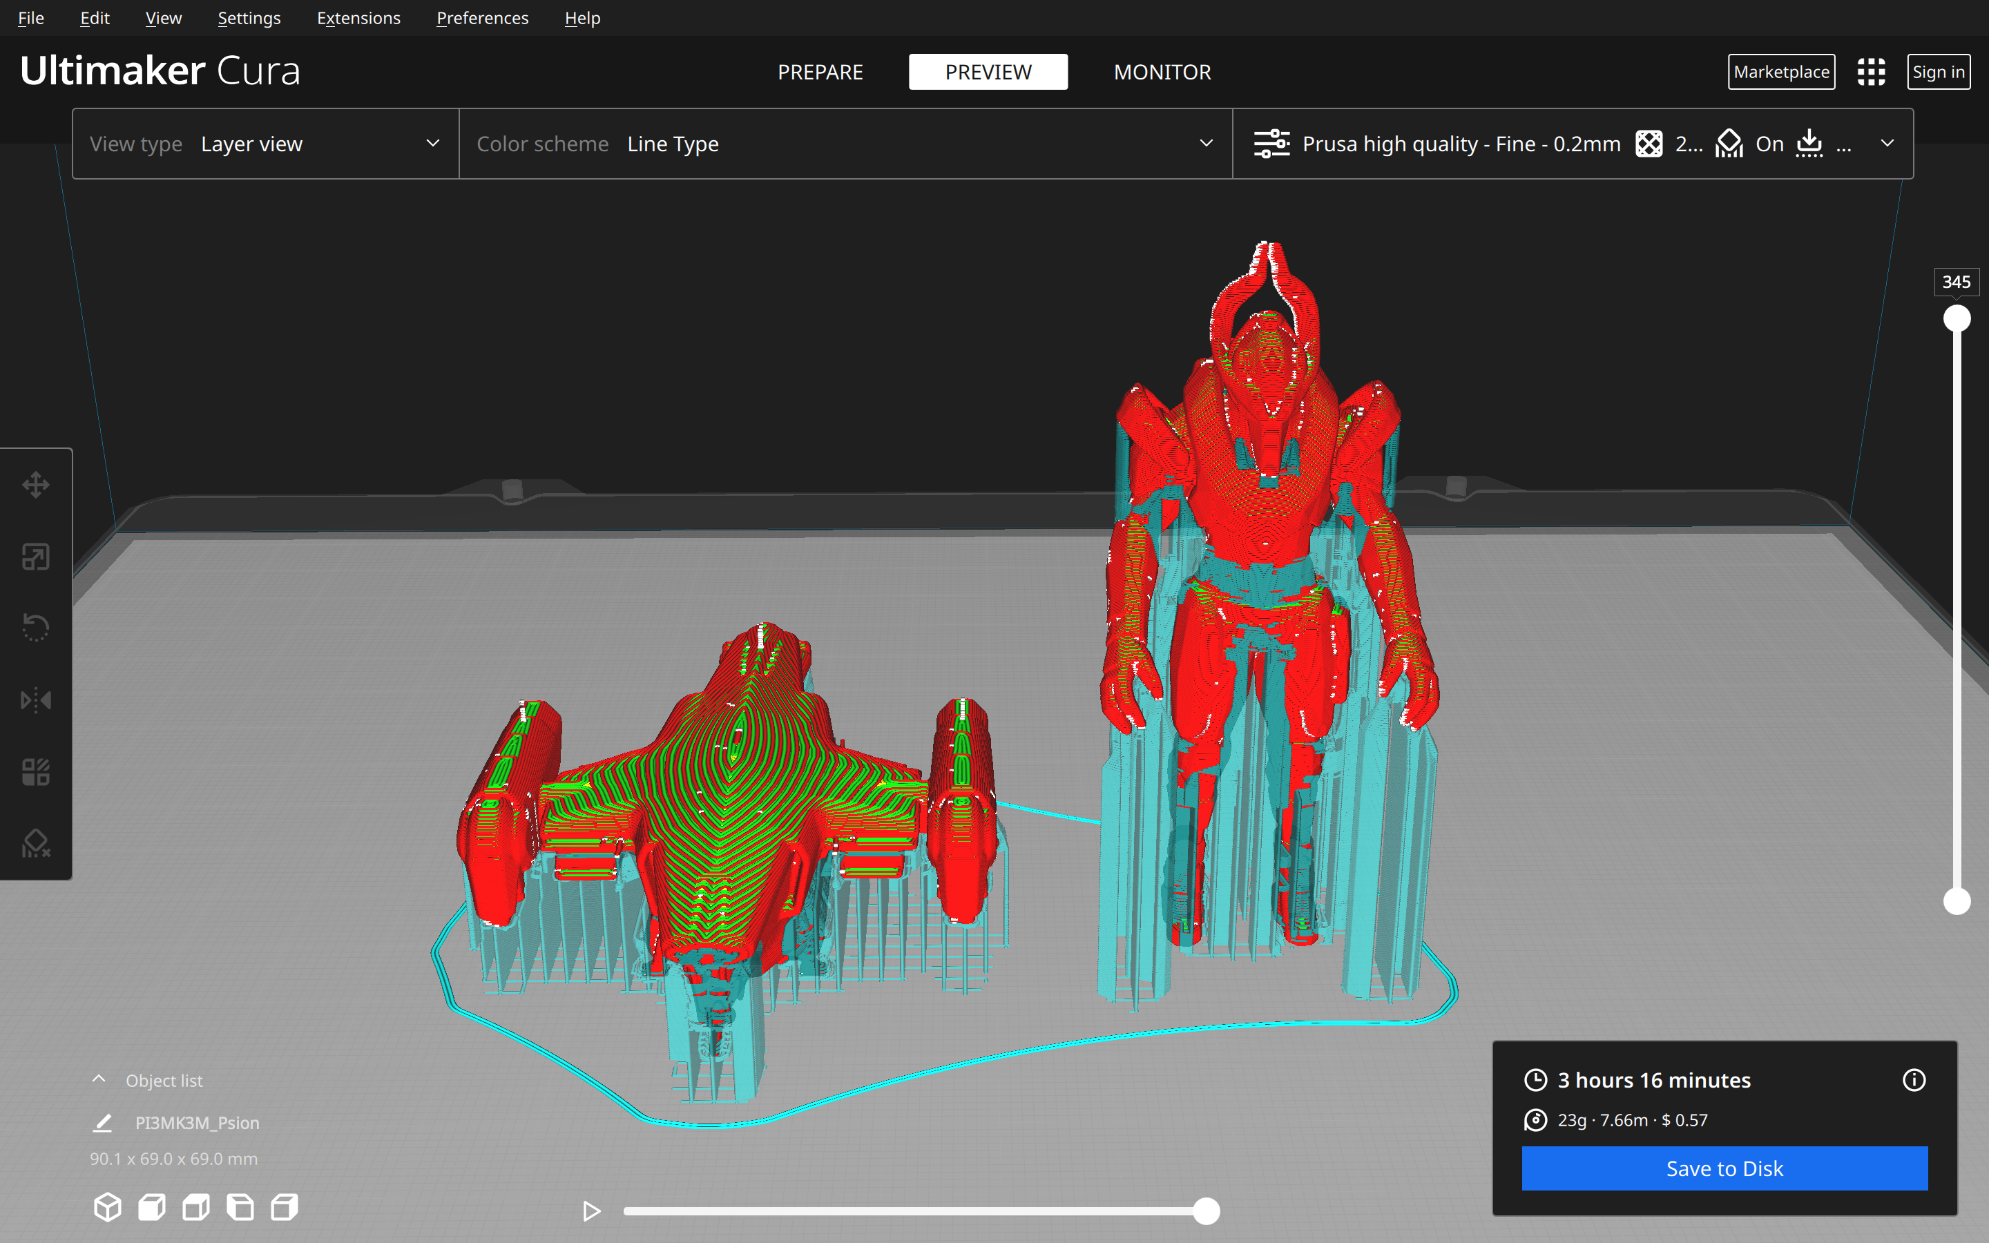Select the Support Blocker tool
The height and width of the screenshot is (1243, 1989).
click(x=35, y=843)
